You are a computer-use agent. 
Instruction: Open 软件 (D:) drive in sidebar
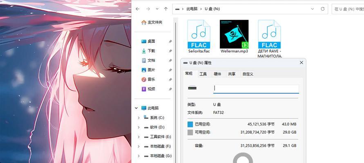coord(154,127)
